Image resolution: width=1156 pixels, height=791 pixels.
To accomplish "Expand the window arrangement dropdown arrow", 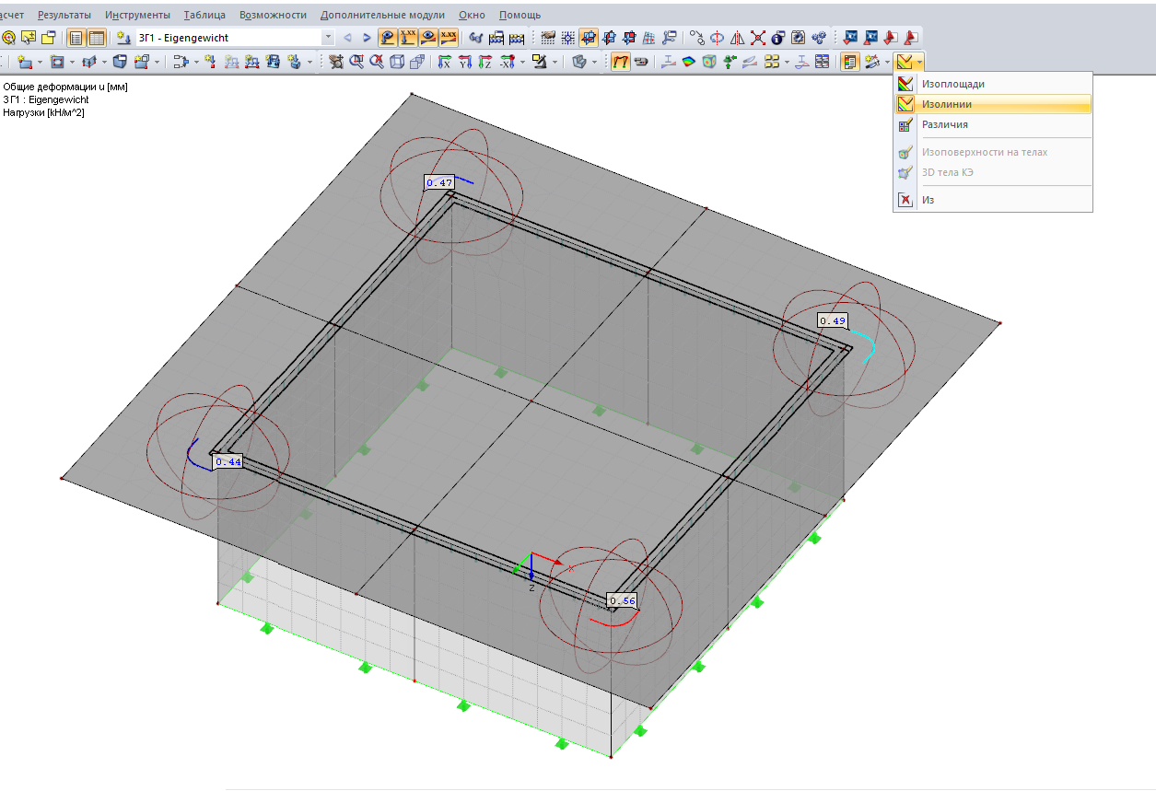I will tap(787, 62).
